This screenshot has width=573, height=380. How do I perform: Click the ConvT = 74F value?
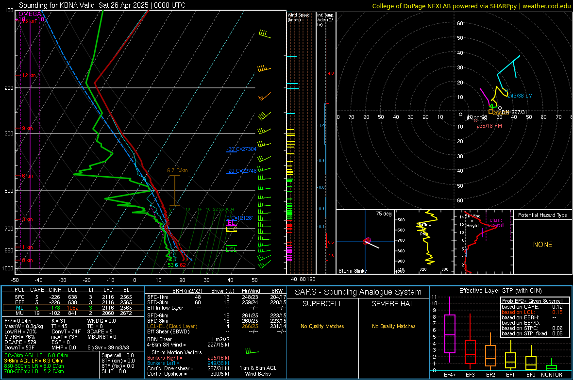tap(66, 331)
